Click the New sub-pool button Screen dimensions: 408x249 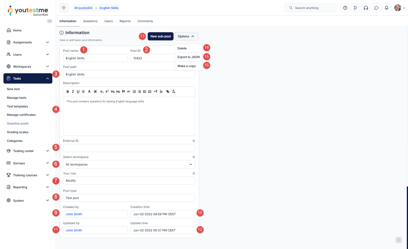160,37
